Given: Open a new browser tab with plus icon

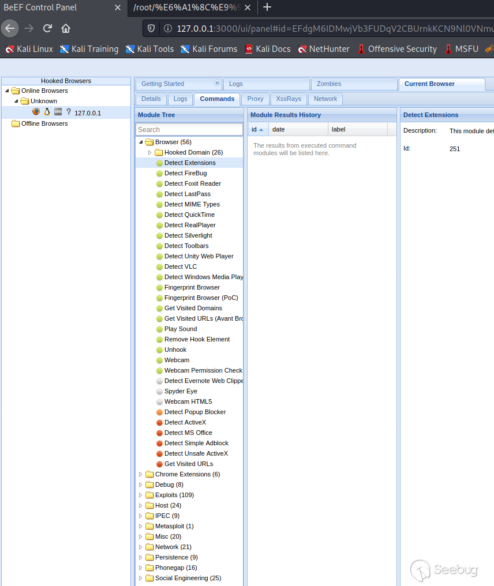Looking at the screenshot, I should (267, 7).
